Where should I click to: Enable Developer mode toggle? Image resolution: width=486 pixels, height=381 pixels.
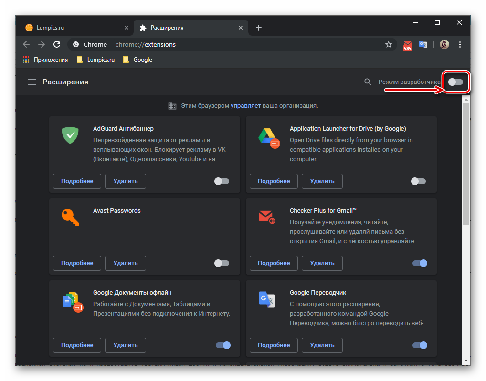click(x=456, y=82)
